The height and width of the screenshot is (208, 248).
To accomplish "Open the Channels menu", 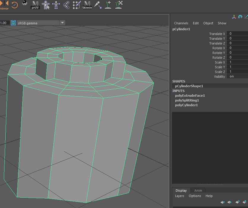I will (x=181, y=23).
